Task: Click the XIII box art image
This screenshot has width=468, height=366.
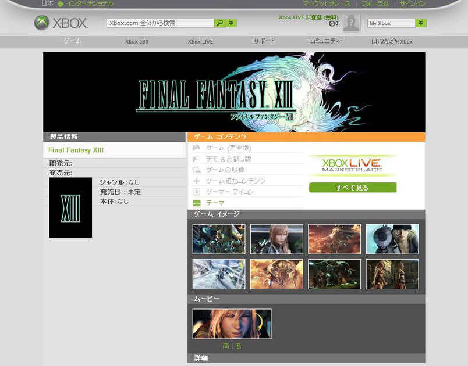Action: [70, 207]
